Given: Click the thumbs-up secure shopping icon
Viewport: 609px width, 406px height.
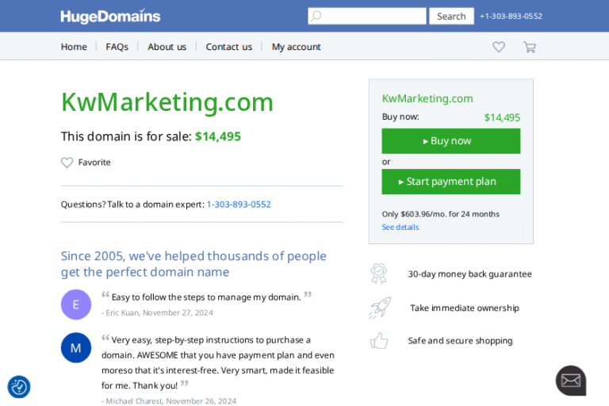Looking at the screenshot, I should [379, 341].
